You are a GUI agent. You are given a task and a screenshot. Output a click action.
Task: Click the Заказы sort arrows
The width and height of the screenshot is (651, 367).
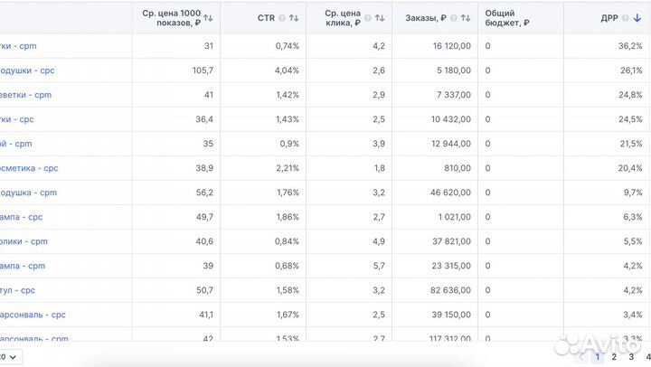[x=467, y=18]
